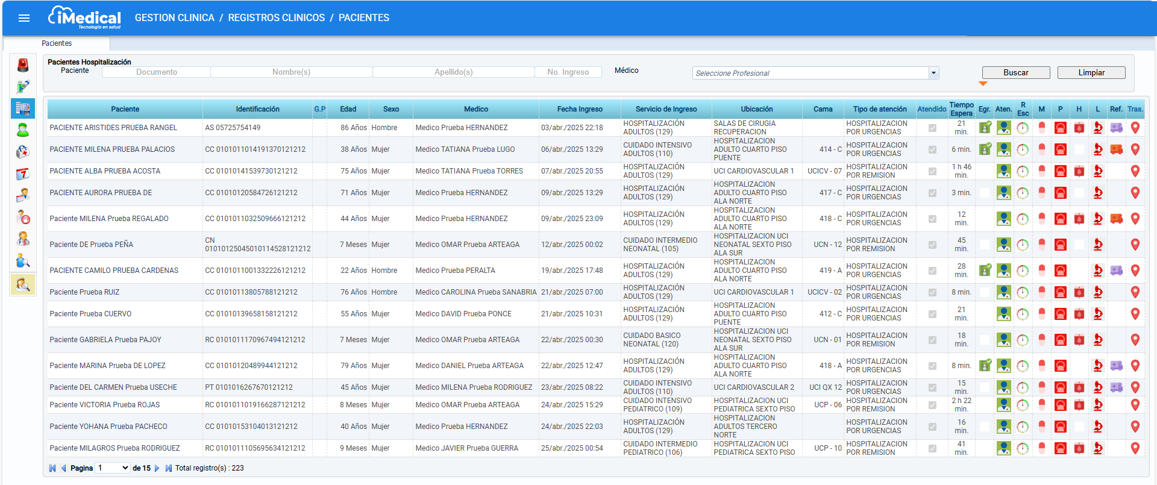Open the hamburger menu in the header

point(24,18)
